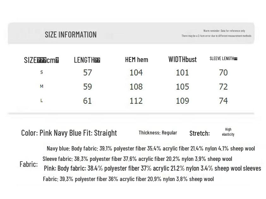
Task: Click the hem value 108
Action: click(136, 87)
